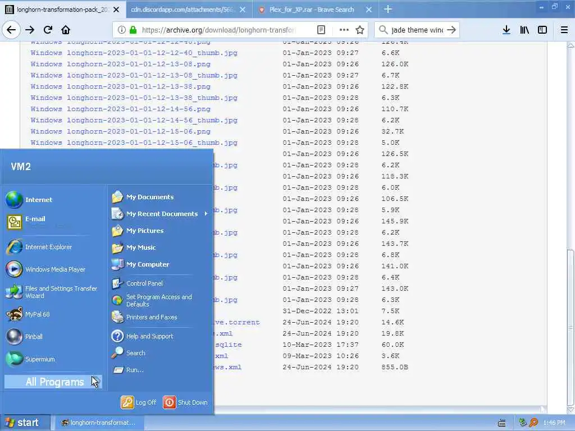Close the Plex_for_XP.rar Brave Search tab
This screenshot has height=431, width=575.
click(x=369, y=10)
